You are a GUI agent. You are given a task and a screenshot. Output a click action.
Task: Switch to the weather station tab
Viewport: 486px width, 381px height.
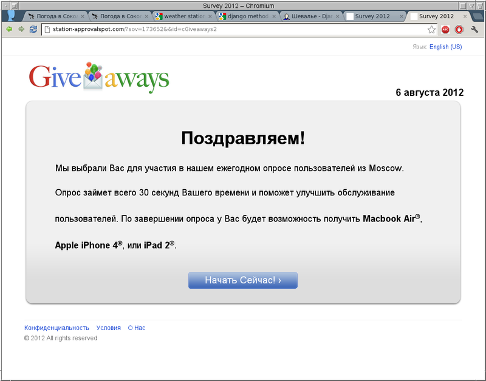(182, 16)
